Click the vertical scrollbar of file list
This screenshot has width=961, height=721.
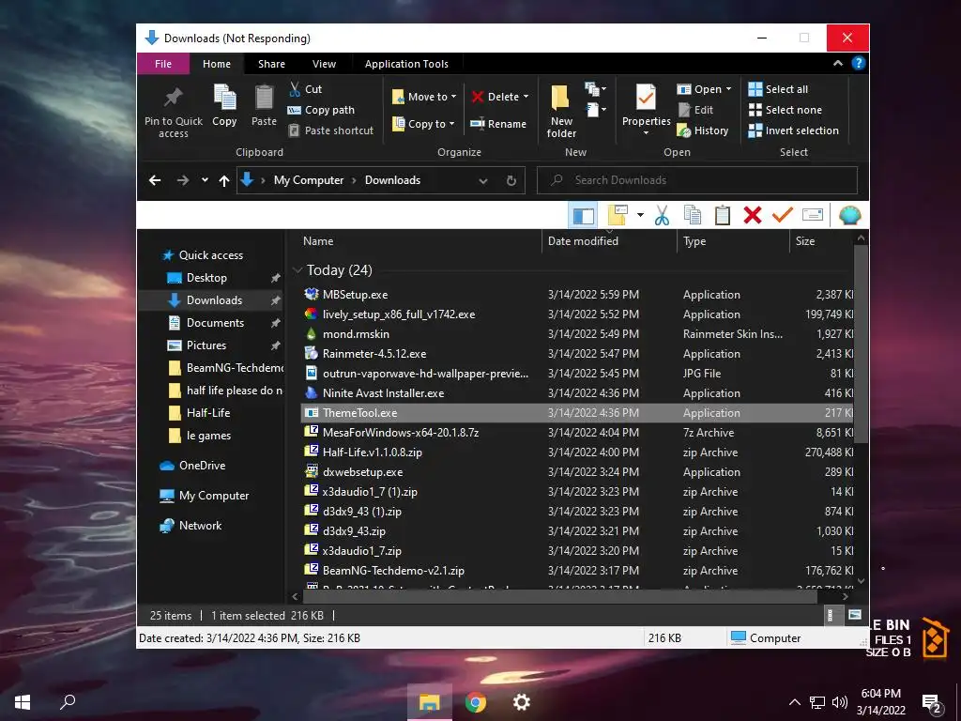tap(861, 344)
